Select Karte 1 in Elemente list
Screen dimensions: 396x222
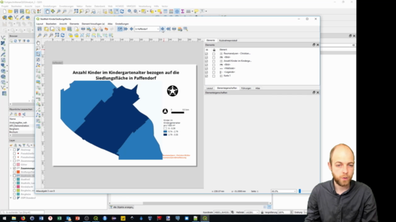[x=227, y=76]
